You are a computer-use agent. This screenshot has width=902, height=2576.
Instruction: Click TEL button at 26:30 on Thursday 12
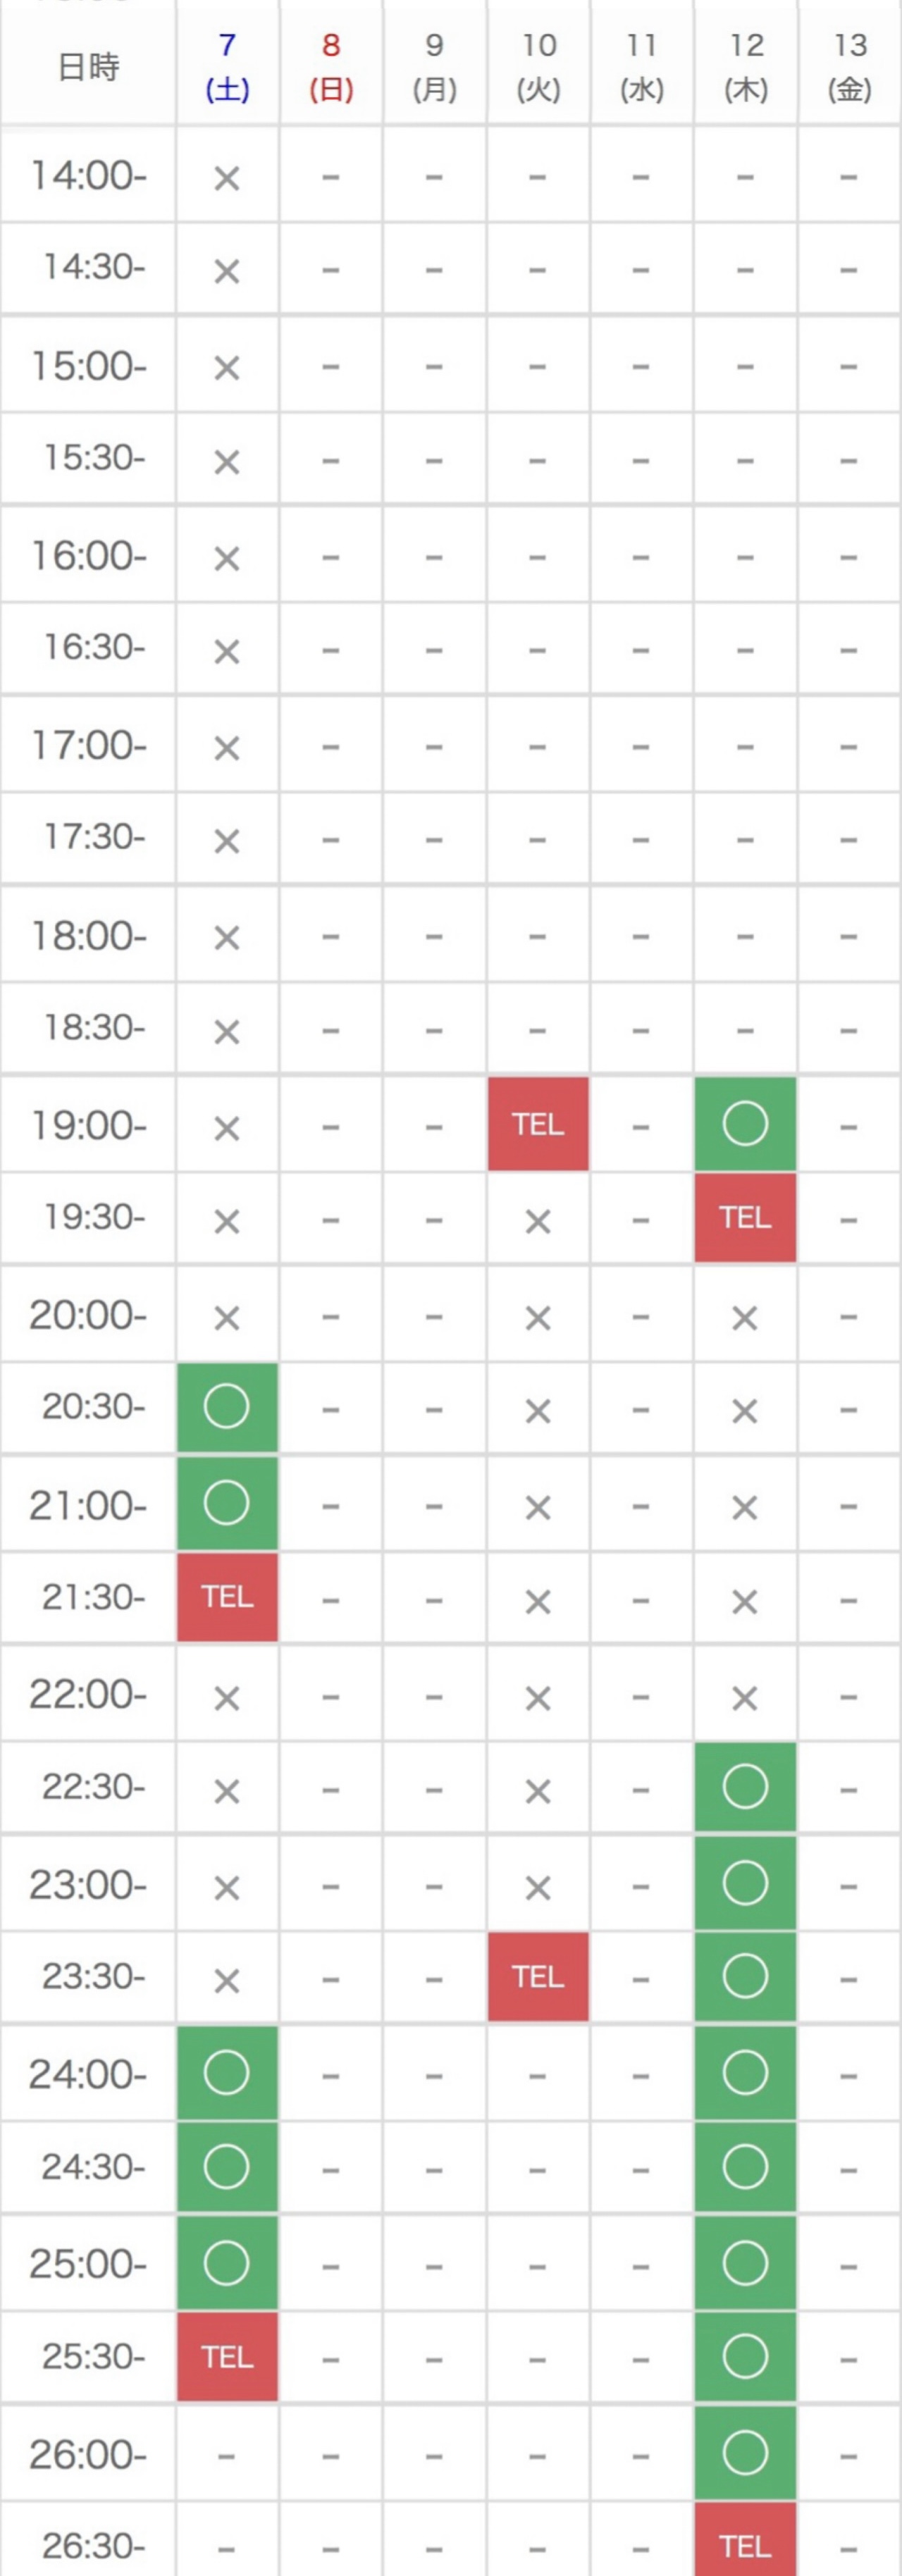745,2540
